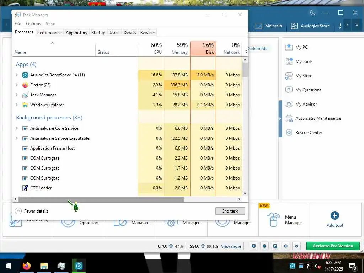Click the BoostSpeed sidebar collapse arrow handle

(280, 119)
